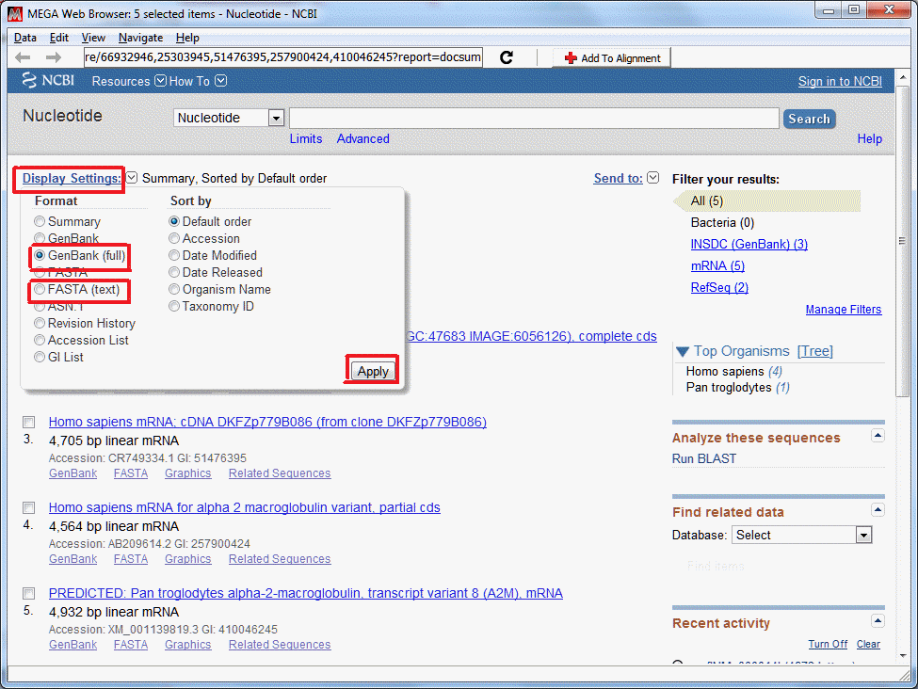
Task: Open the Database Select dropdown
Action: point(801,535)
